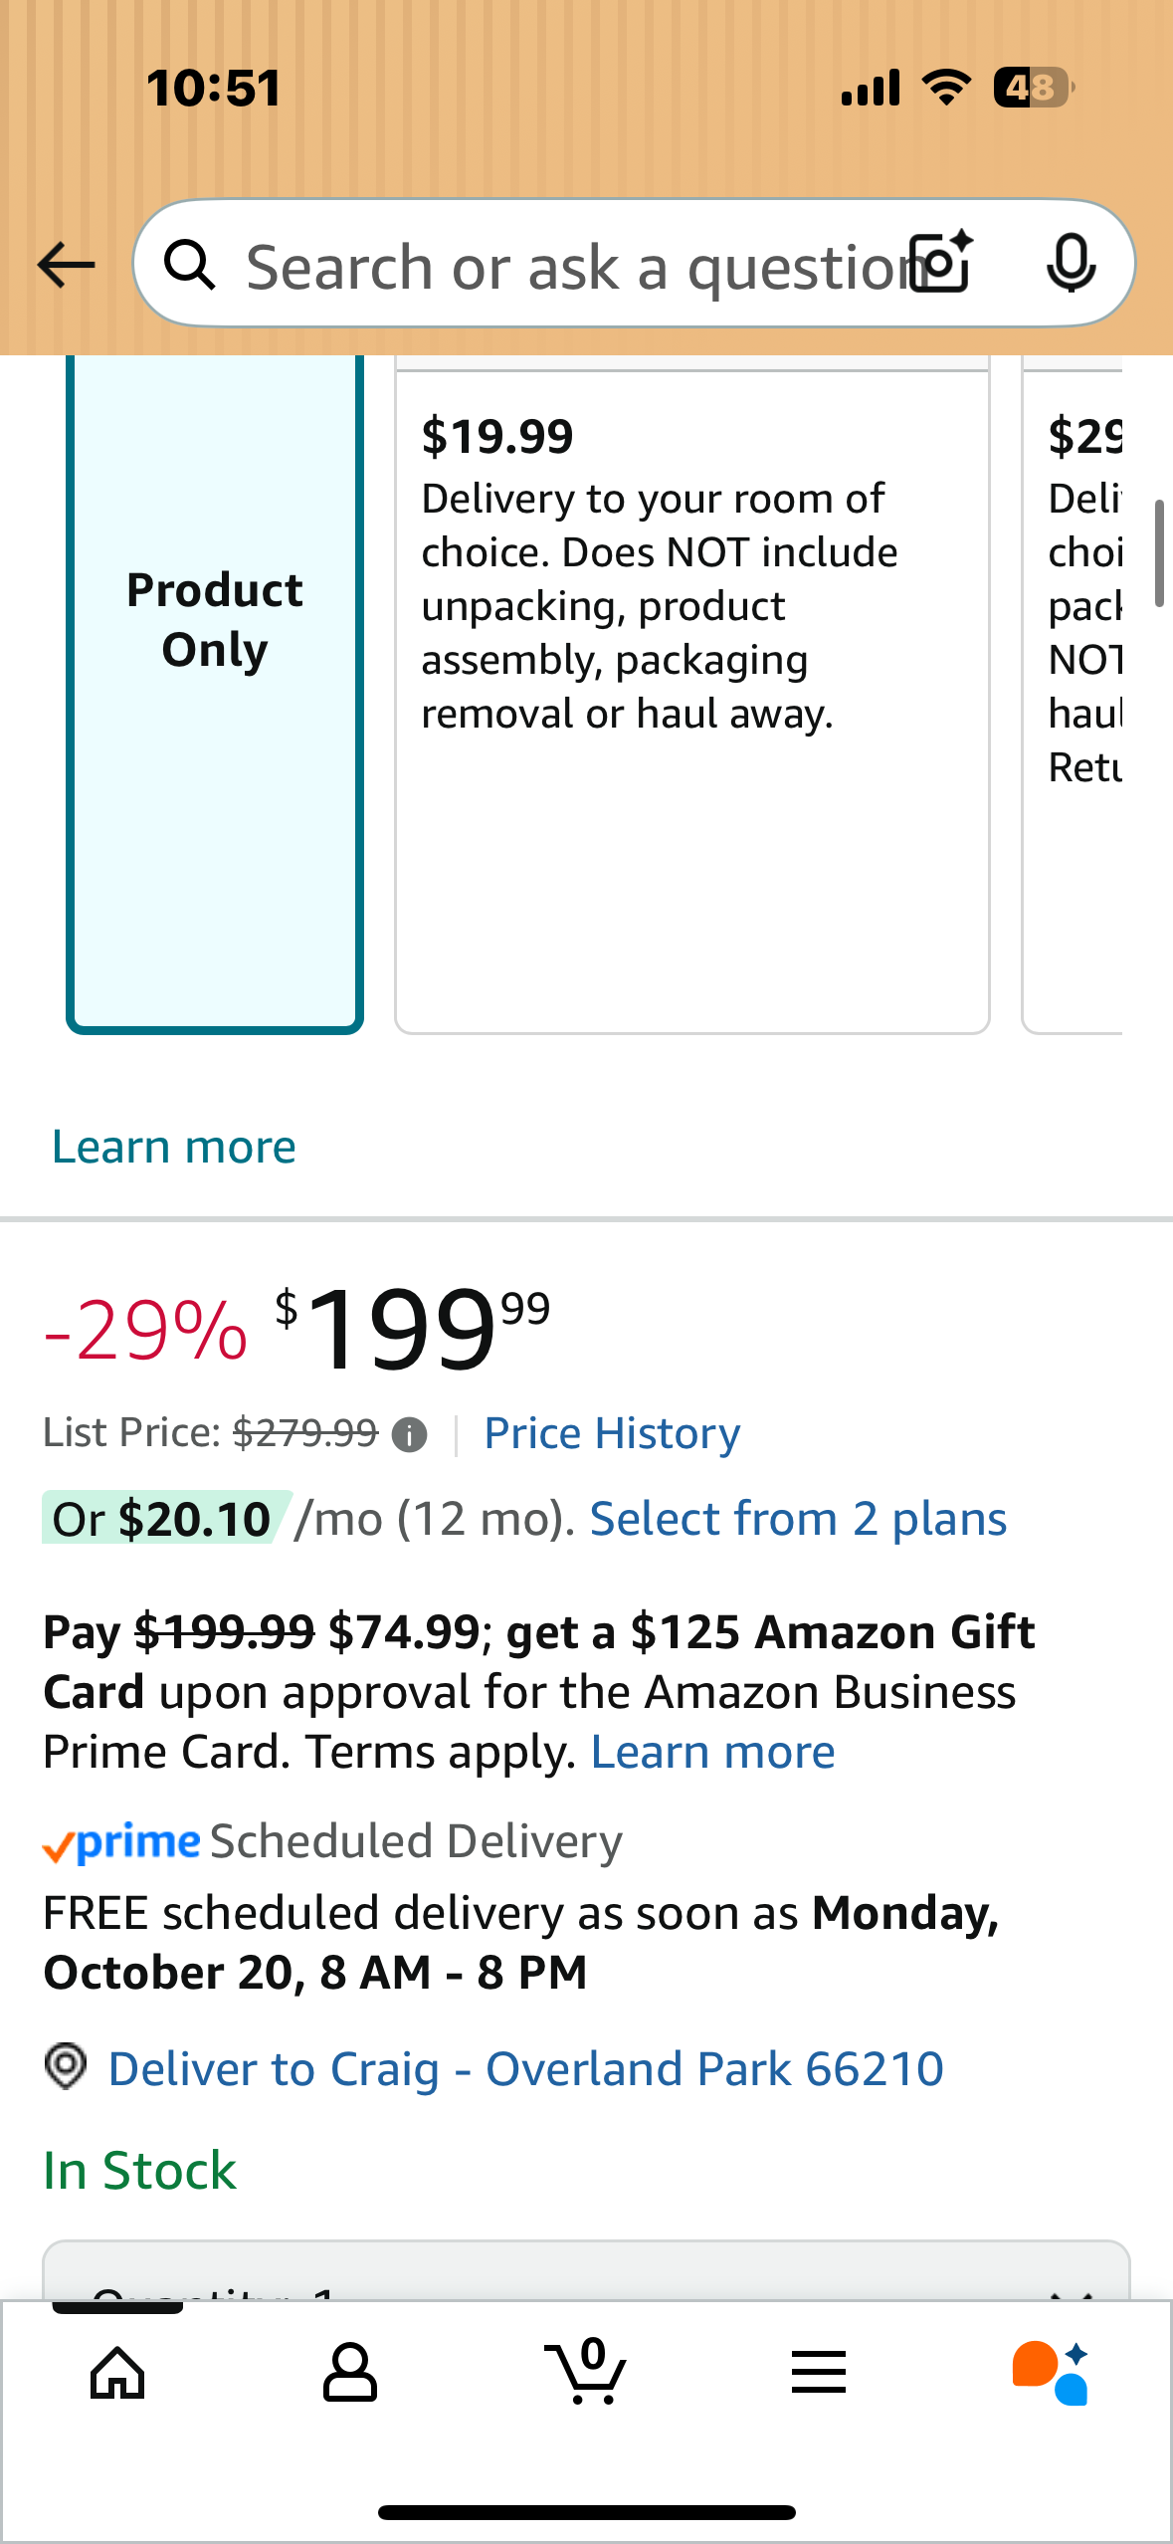Open the shopping cart tab
This screenshot has width=1173, height=2544.
point(586,2372)
